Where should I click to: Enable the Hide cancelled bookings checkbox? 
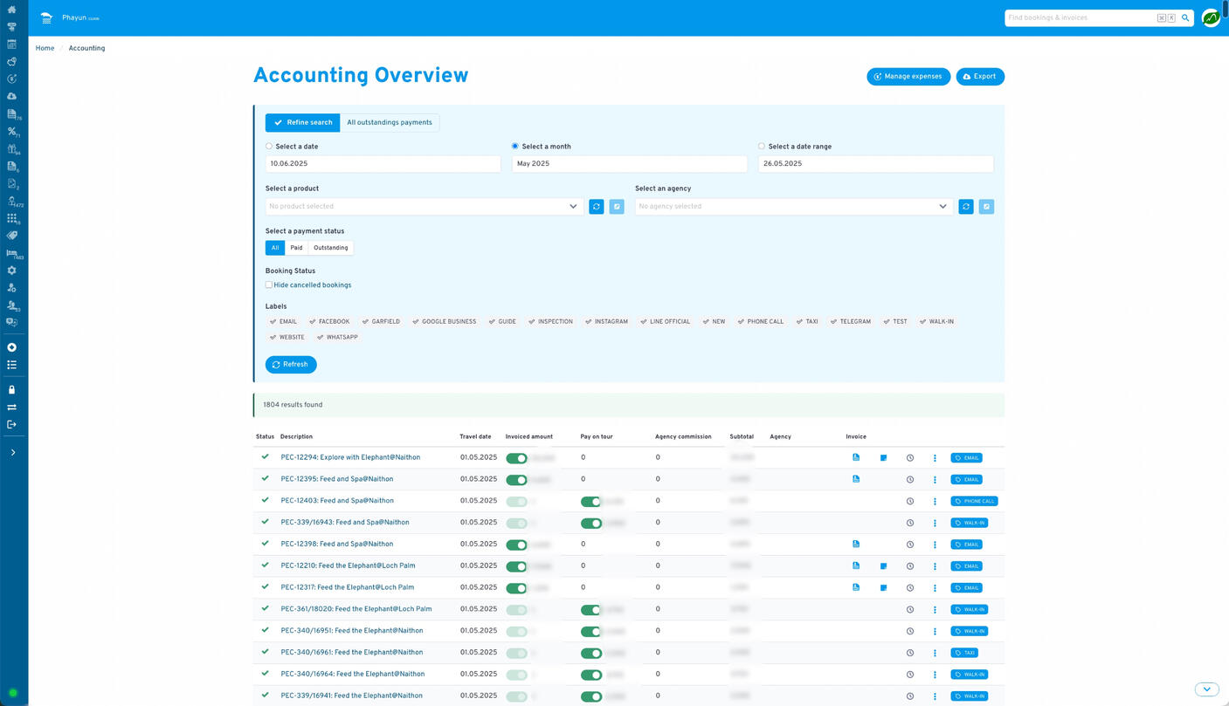coord(268,284)
